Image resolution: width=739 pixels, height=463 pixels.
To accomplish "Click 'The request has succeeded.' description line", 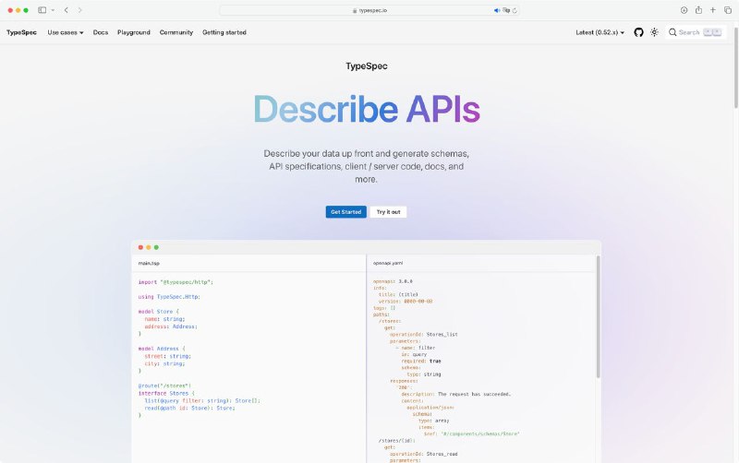I will click(x=455, y=395).
